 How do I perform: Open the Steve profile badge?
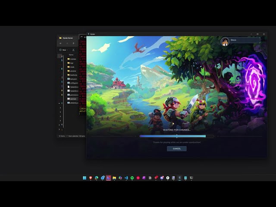[x=241, y=41]
